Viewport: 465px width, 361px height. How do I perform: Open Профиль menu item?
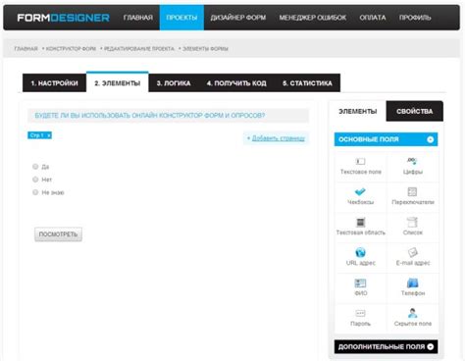415,18
